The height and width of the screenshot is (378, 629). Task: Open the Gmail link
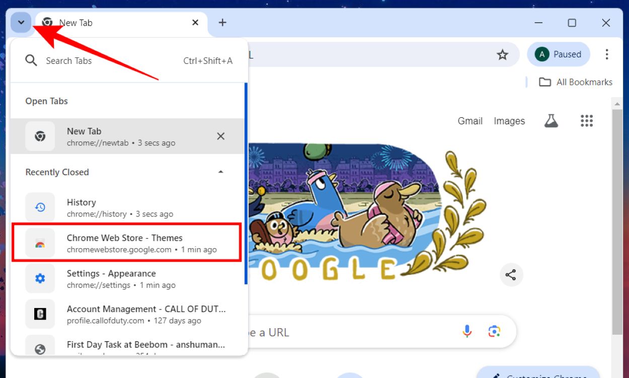click(x=469, y=121)
